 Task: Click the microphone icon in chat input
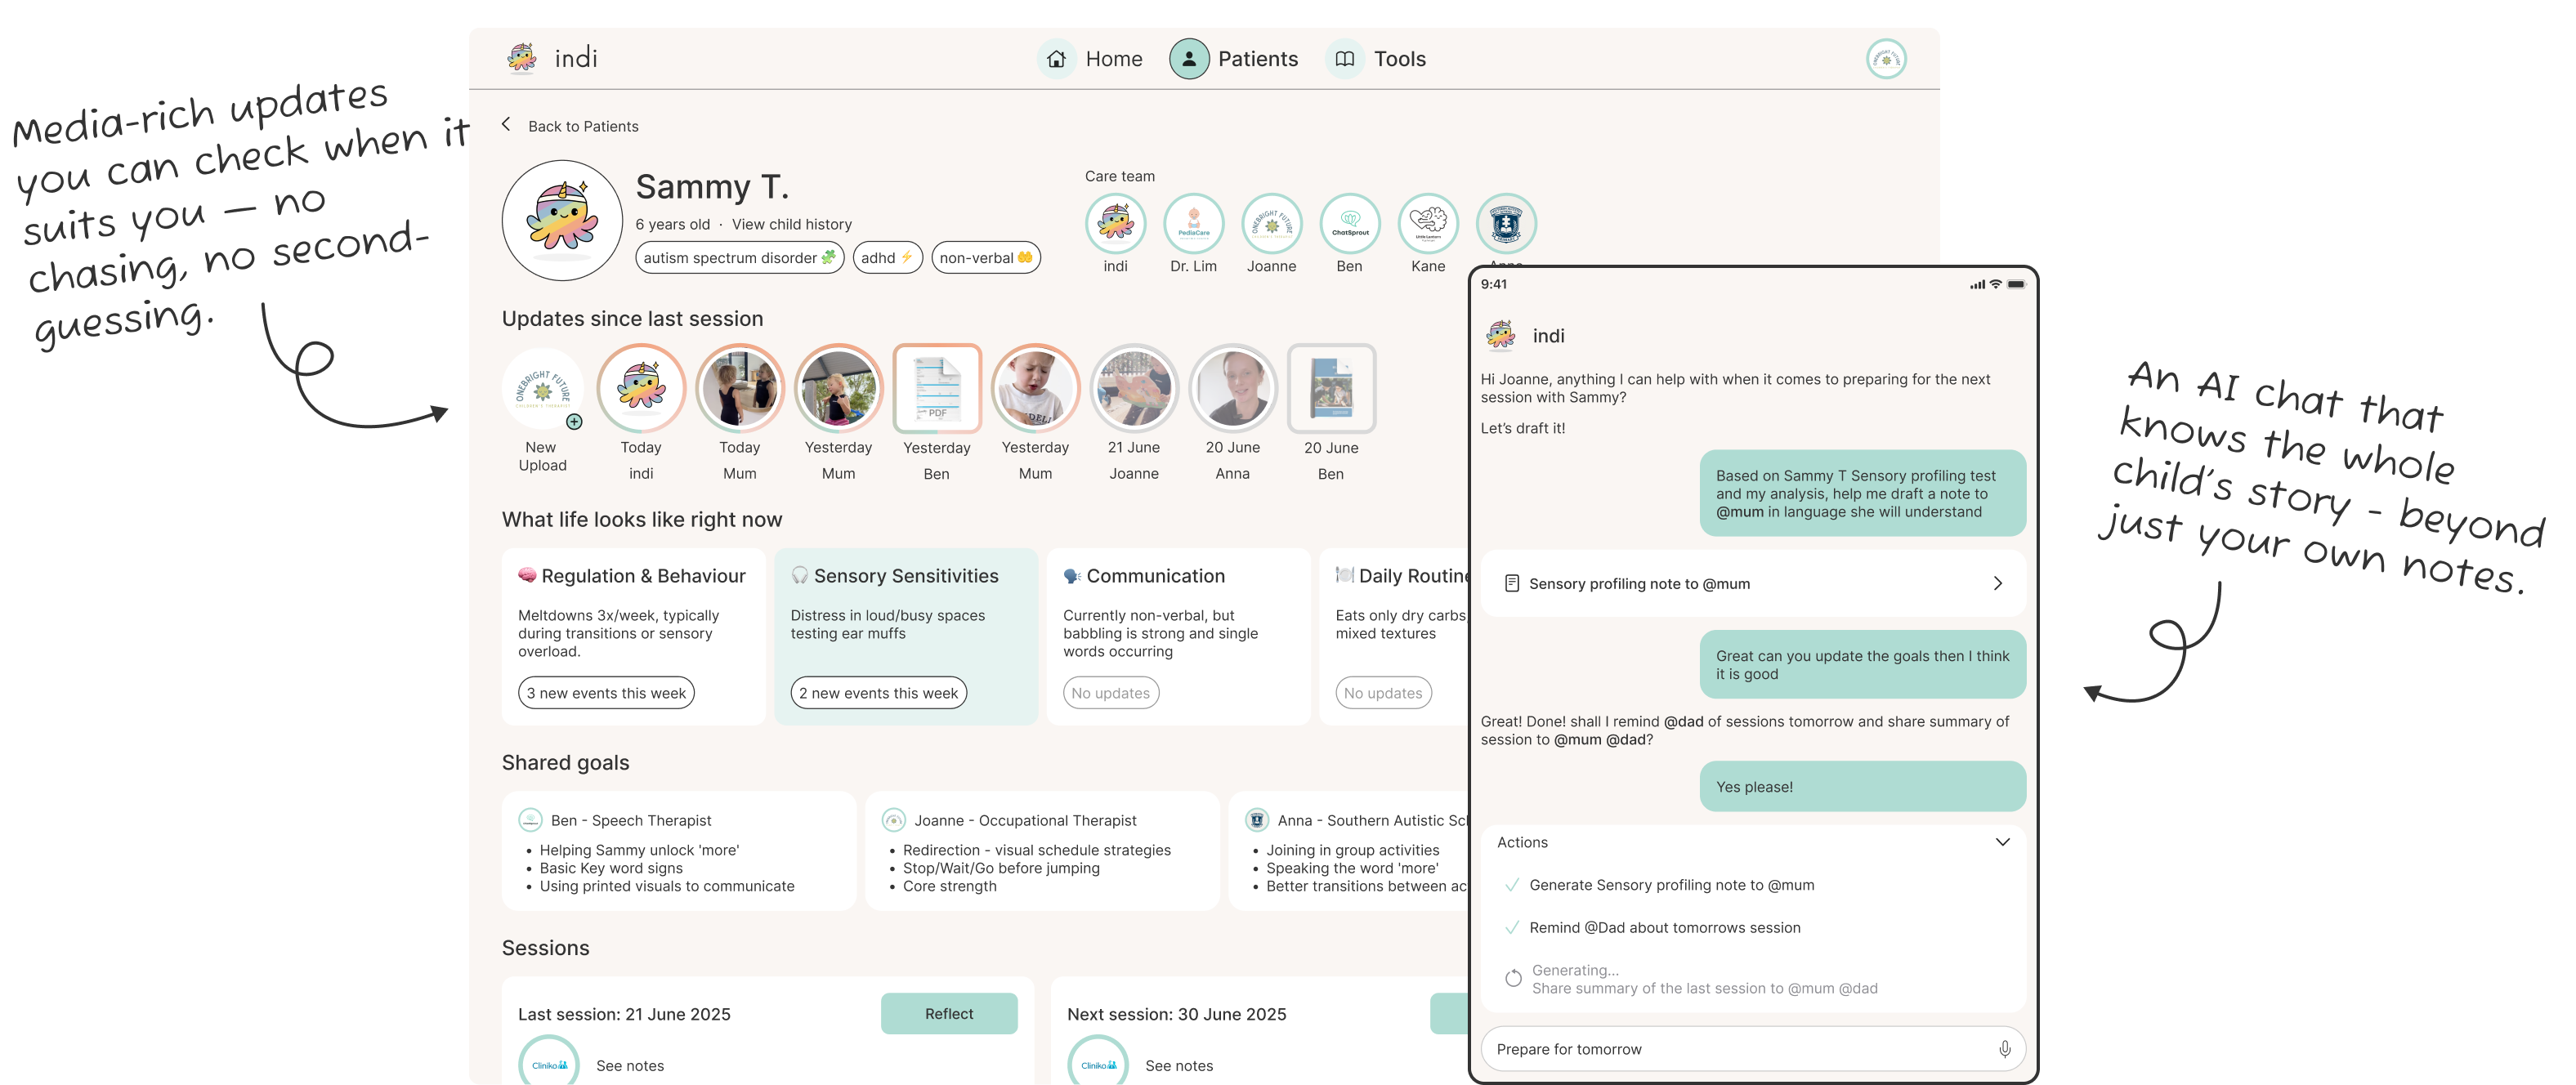click(x=2004, y=1049)
